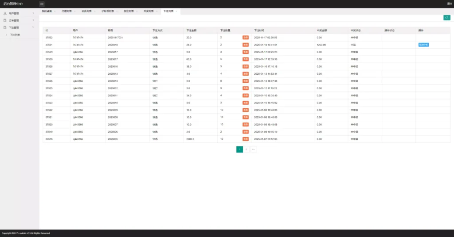Go to page 2 in pagination

[x=247, y=149]
